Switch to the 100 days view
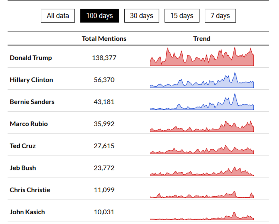 point(99,16)
